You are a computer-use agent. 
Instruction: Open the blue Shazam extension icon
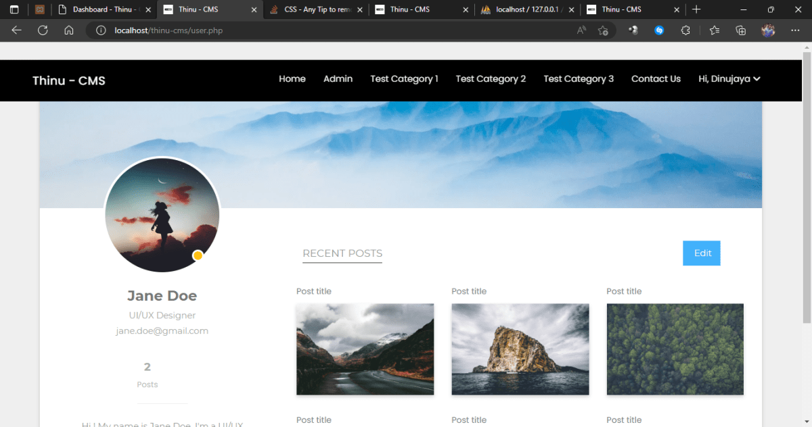[659, 30]
